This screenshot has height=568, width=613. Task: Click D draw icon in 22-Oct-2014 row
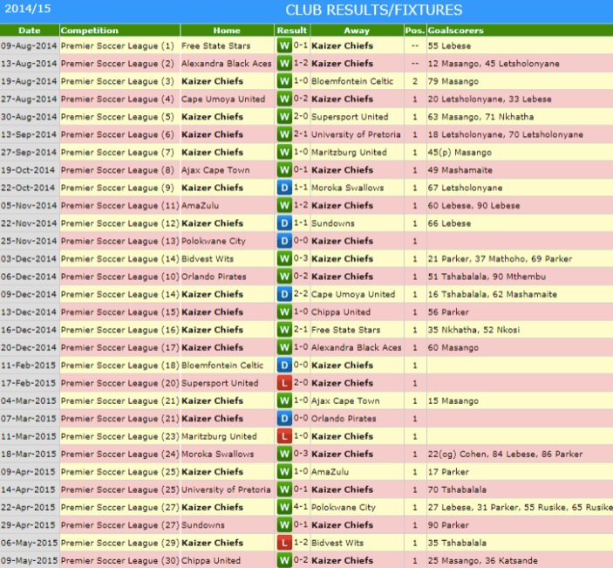[x=284, y=188]
